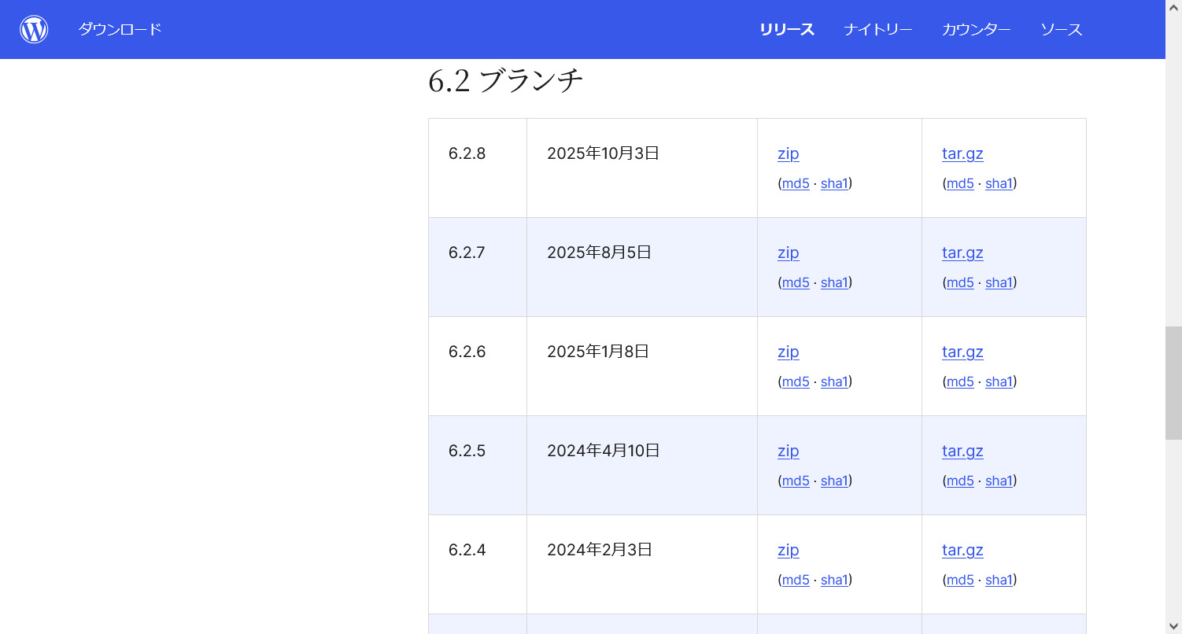Open sha1 checksum for 6.2.8 tar.gz
The width and height of the screenshot is (1182, 634).
point(999,183)
